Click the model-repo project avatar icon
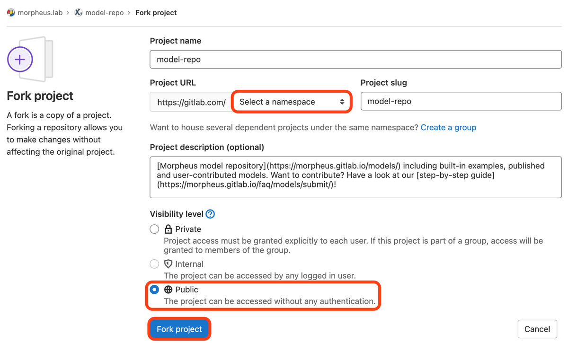568x343 pixels. [x=79, y=13]
